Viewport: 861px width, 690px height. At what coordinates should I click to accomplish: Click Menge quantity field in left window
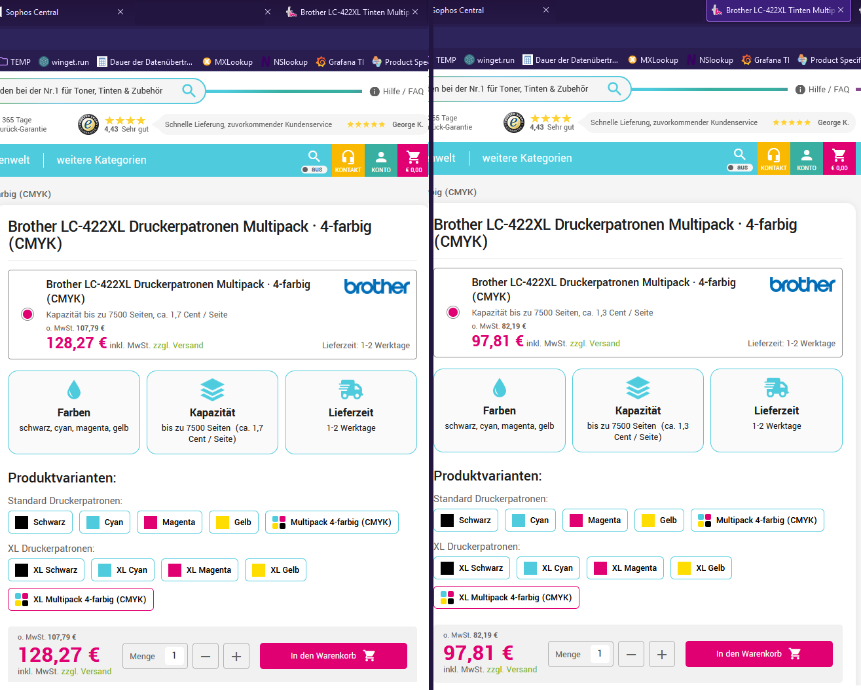pyautogui.click(x=174, y=656)
